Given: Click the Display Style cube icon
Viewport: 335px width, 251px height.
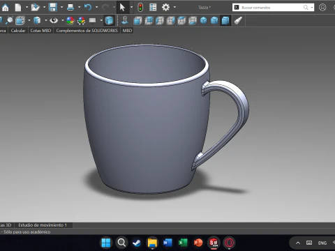Looking at the screenshot, I should click(37, 20).
